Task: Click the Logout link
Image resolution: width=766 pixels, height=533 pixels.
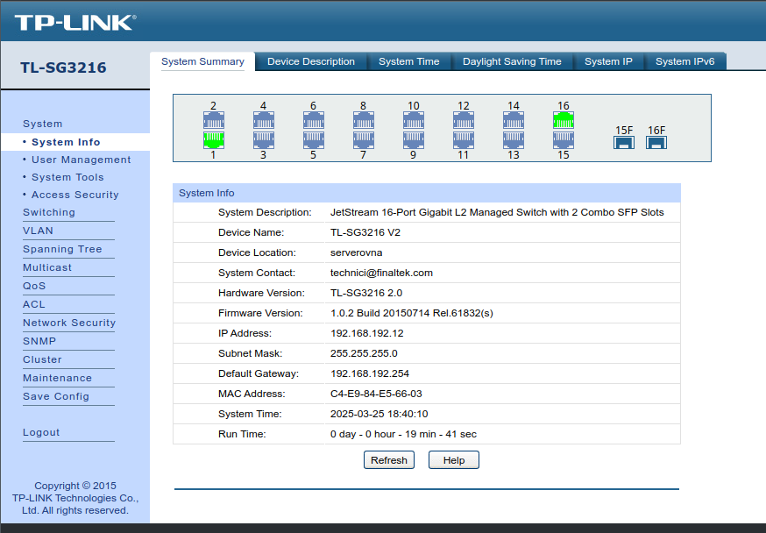Action: [40, 432]
